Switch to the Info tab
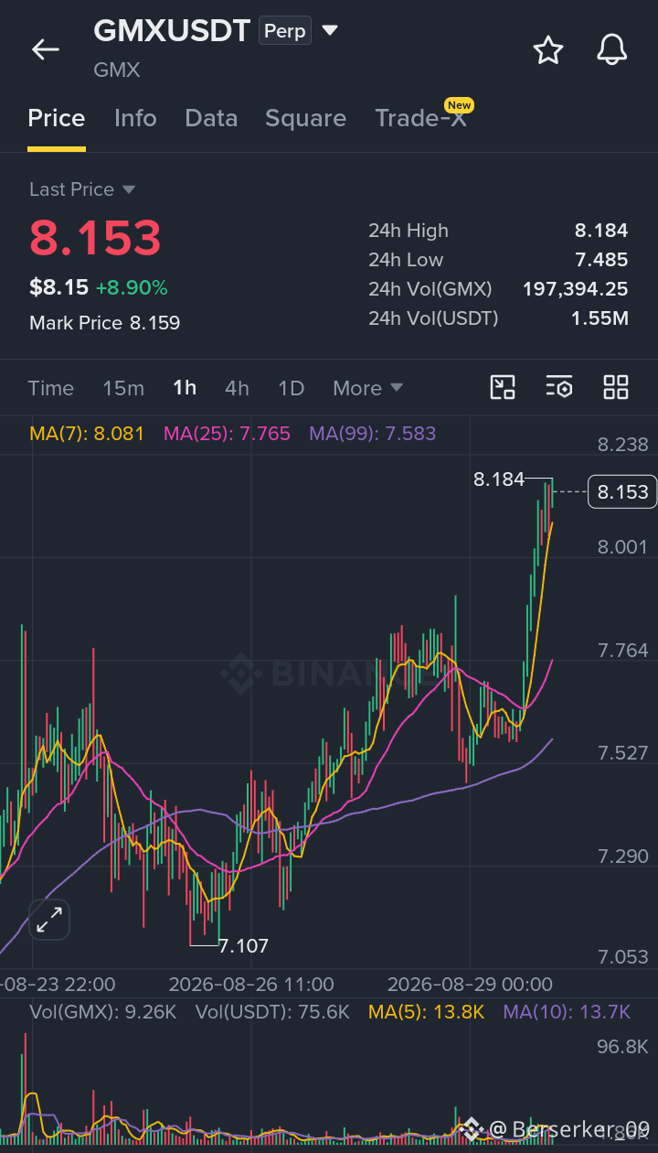This screenshot has width=658, height=1153. pyautogui.click(x=135, y=118)
